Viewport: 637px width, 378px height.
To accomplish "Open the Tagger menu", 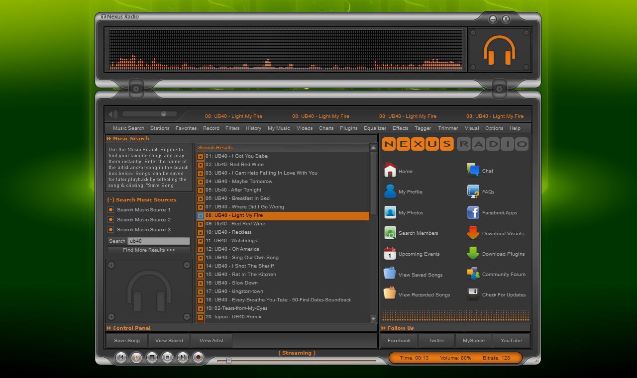I will (x=423, y=128).
